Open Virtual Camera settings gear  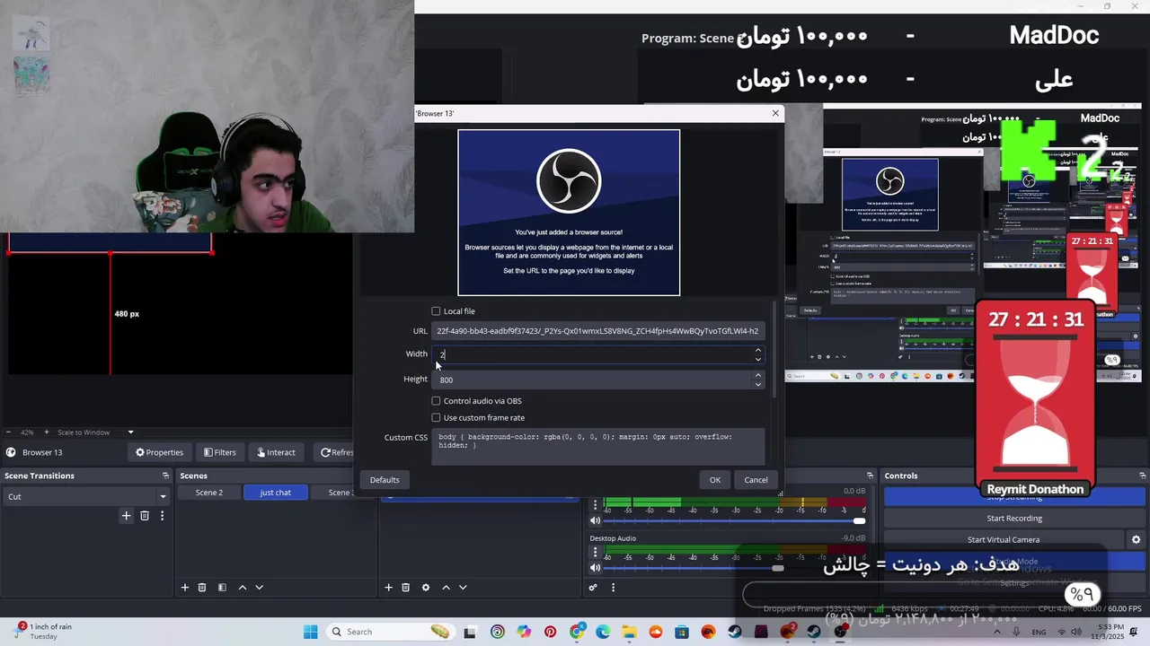coord(1136,540)
